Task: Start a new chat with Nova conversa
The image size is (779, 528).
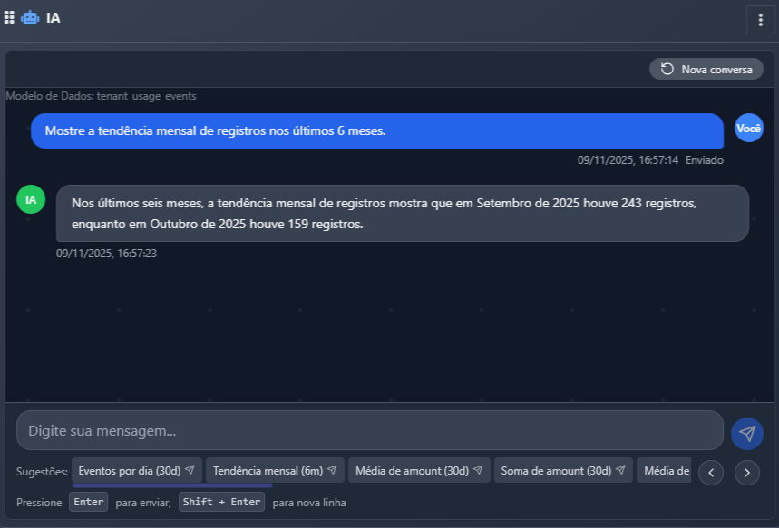Action: [x=706, y=69]
